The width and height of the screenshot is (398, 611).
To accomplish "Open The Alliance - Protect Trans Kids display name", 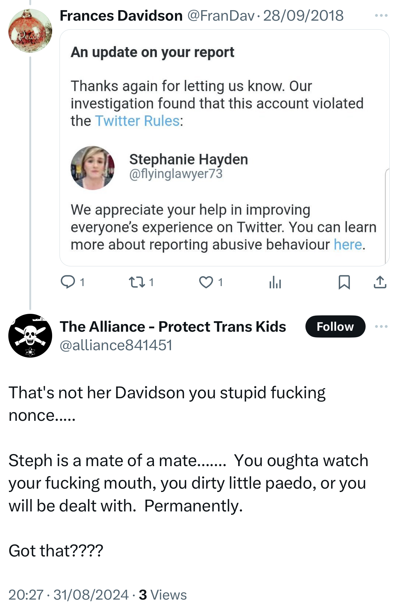I will click(173, 326).
